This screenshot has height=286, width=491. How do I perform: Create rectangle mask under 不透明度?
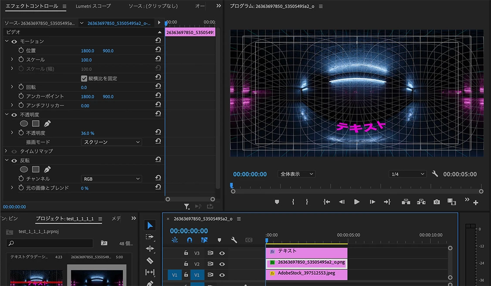[x=36, y=124]
